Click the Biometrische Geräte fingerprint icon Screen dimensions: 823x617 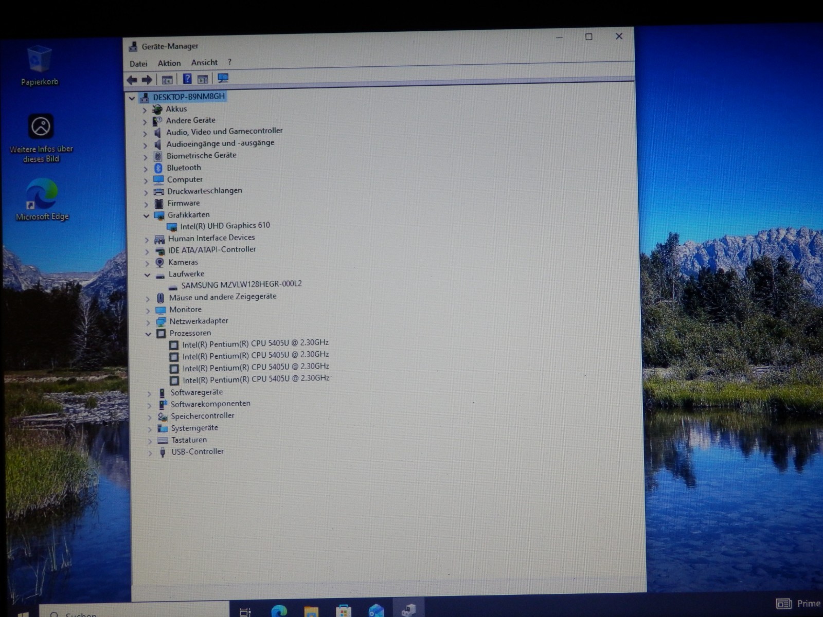tap(158, 156)
